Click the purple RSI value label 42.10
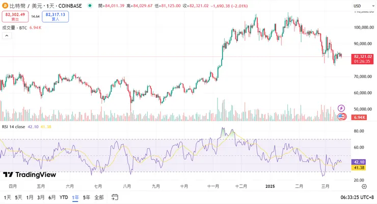 pyautogui.click(x=359, y=162)
